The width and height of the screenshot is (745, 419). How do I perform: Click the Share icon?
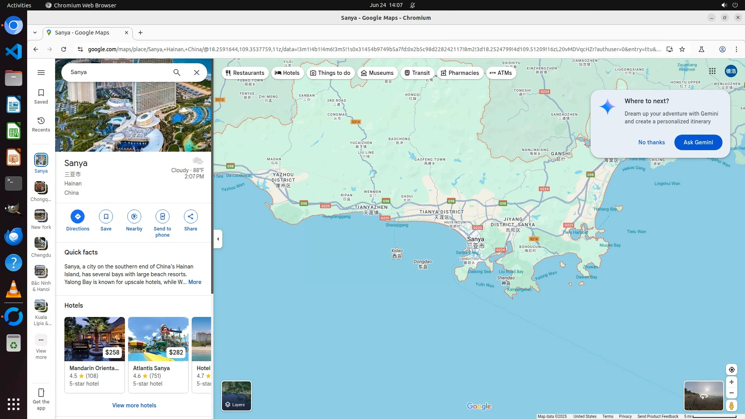(x=191, y=216)
